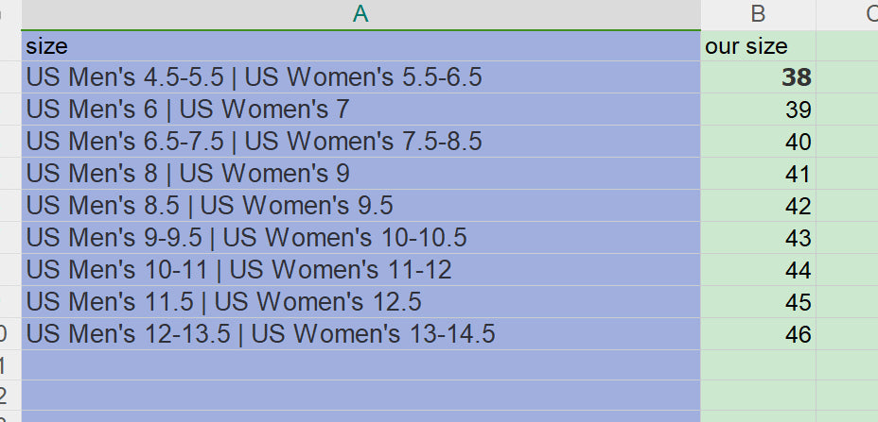Select the US Men's 4.5-5.5 cell
Image resolution: width=878 pixels, height=422 pixels.
[x=360, y=77]
